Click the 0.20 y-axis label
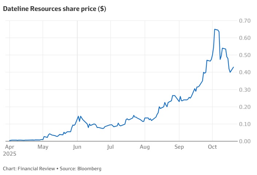Screen dimensions: 257x175 click(x=244, y=107)
